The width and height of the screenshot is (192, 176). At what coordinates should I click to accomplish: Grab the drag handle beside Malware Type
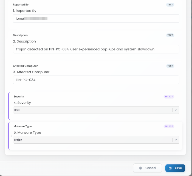point(11,136)
